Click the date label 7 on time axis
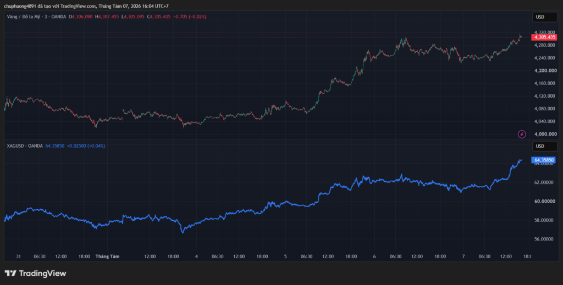The image size is (563, 285). coord(463,256)
